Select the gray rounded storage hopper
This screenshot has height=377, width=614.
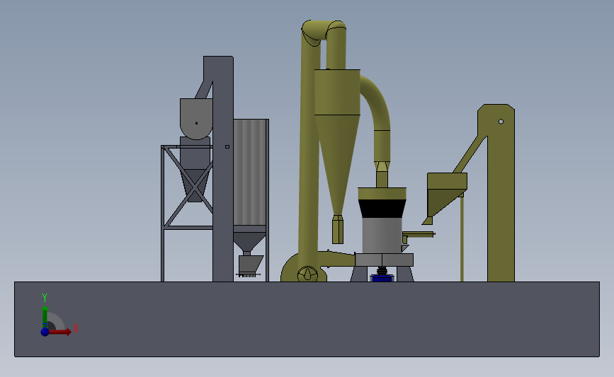(196, 119)
